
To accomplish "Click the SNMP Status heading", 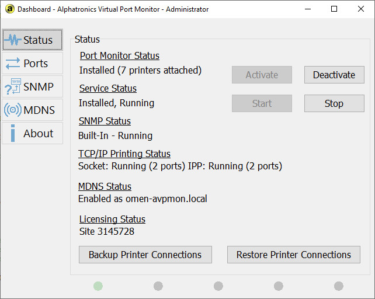I will pyautogui.click(x=105, y=121).
